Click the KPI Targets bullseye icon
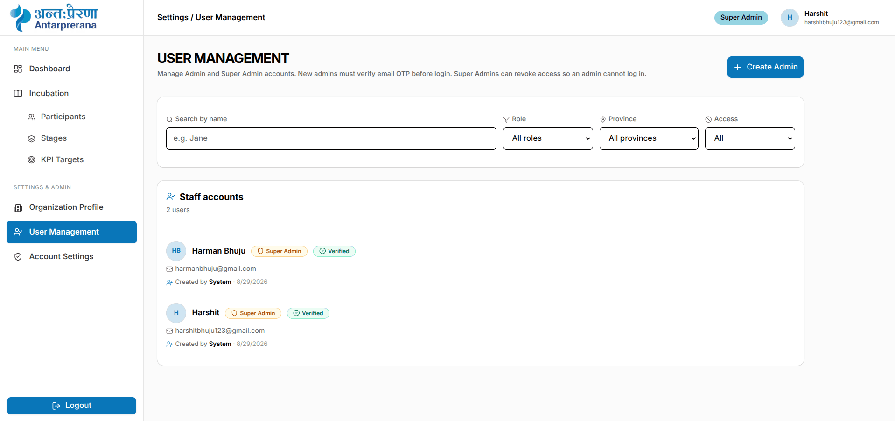This screenshot has height=421, width=895. (32, 160)
